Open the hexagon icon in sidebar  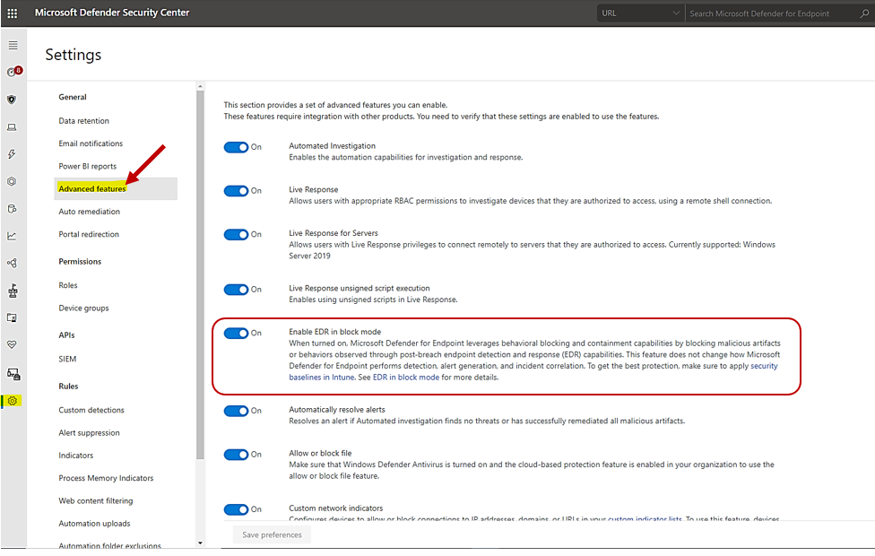pos(12,181)
